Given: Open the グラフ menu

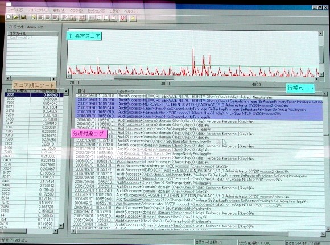Looking at the screenshot, I should [x=76, y=10].
